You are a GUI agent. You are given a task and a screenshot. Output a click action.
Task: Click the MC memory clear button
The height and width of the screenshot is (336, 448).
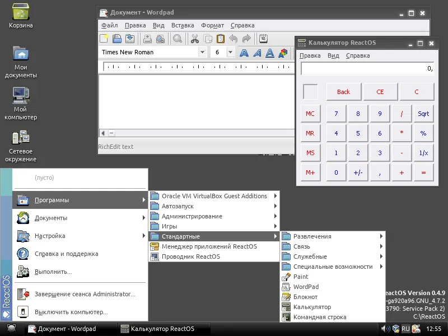click(310, 114)
